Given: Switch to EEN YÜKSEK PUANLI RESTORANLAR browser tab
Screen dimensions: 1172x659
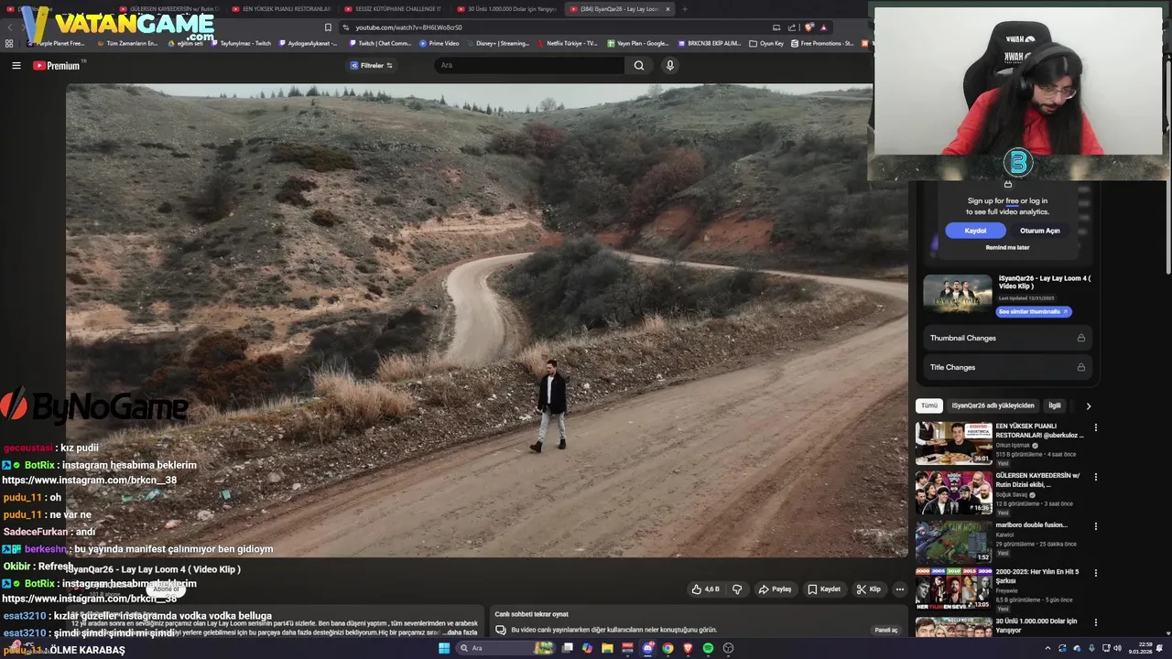Looking at the screenshot, I should tap(282, 9).
